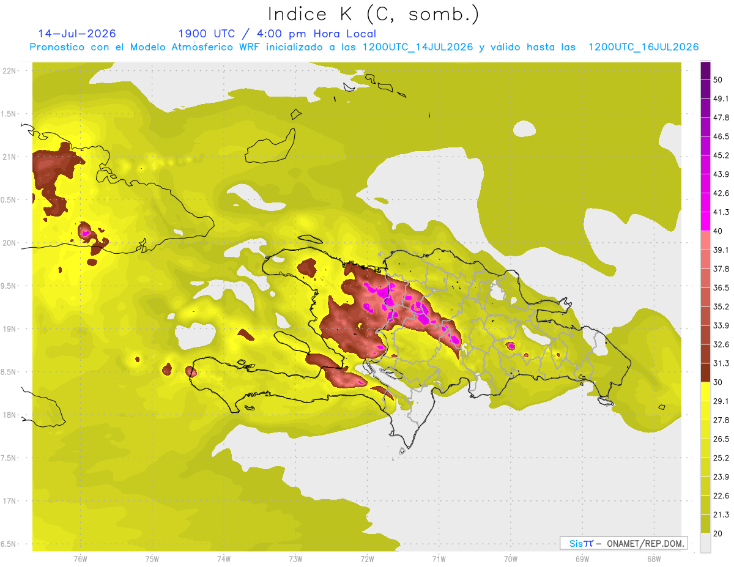Click the "49.1" color scale label
Viewport: 734px width, 567px height.
point(721,98)
